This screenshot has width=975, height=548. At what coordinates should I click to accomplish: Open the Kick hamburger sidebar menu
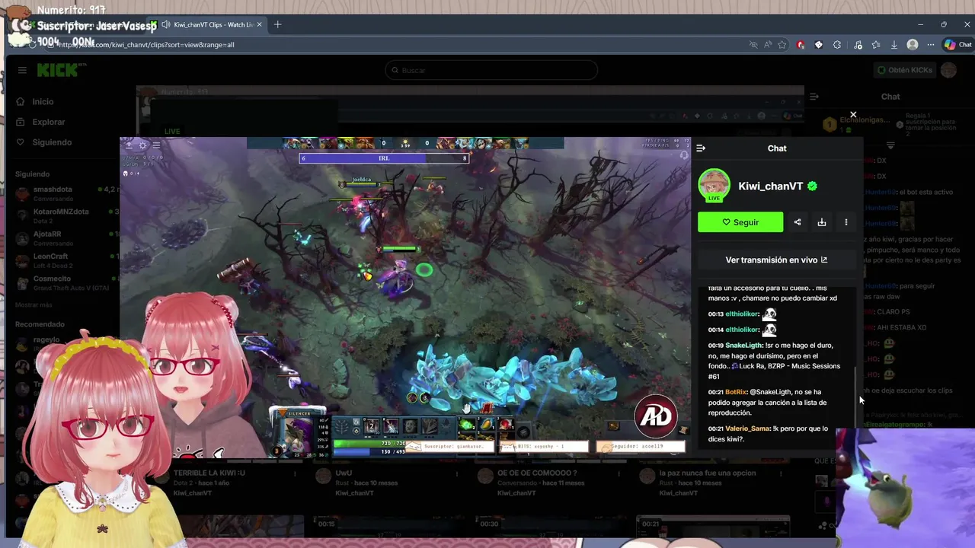22,70
